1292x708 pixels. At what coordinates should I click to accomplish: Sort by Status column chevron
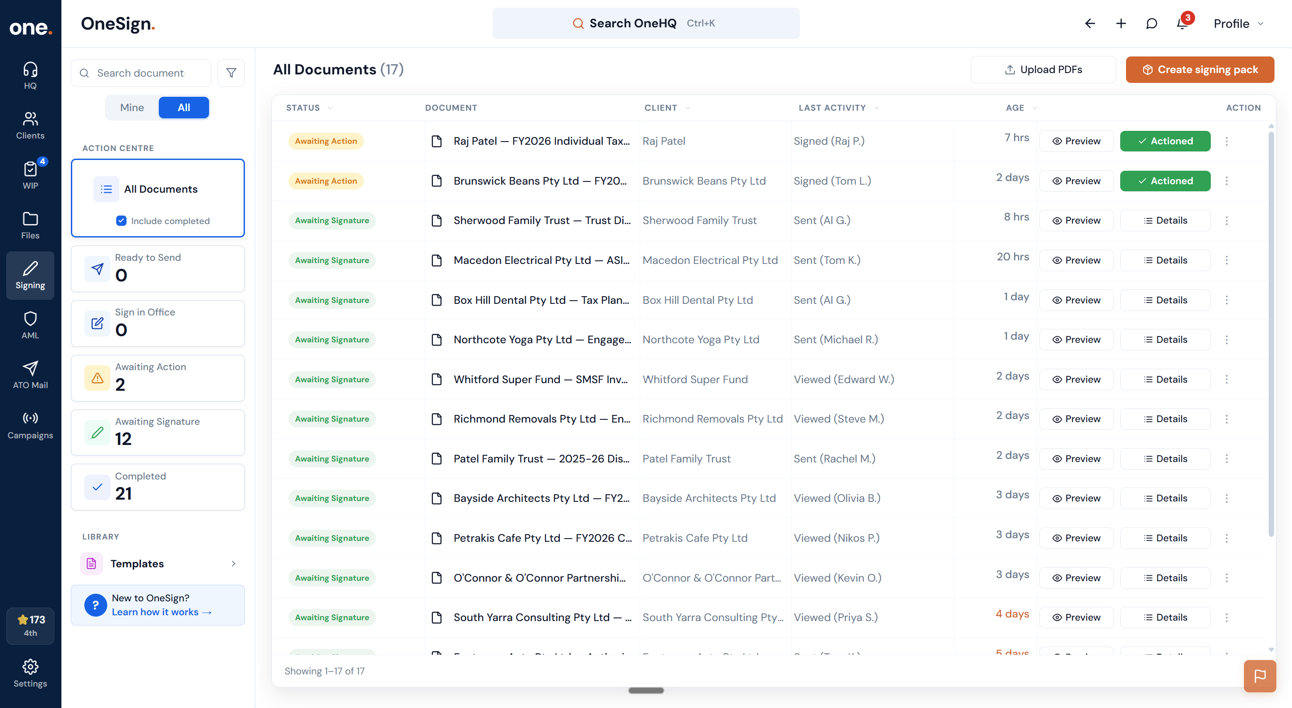pos(330,108)
